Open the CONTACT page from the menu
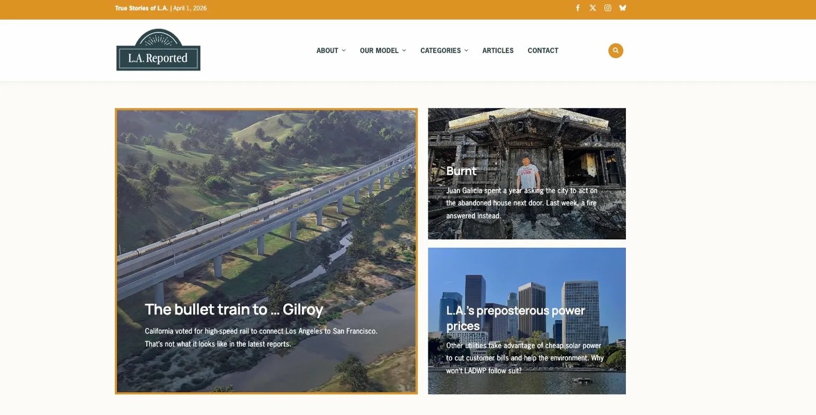Image resolution: width=816 pixels, height=415 pixels. tap(543, 50)
